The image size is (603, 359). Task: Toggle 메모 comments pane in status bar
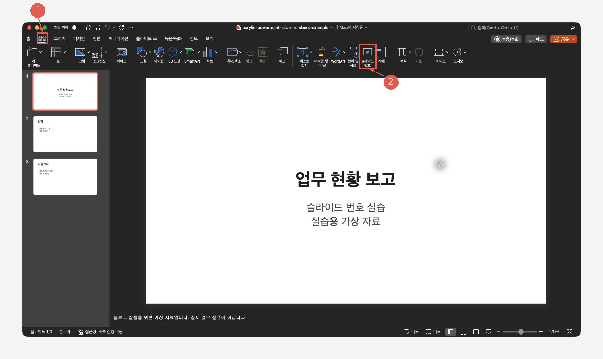click(x=433, y=332)
